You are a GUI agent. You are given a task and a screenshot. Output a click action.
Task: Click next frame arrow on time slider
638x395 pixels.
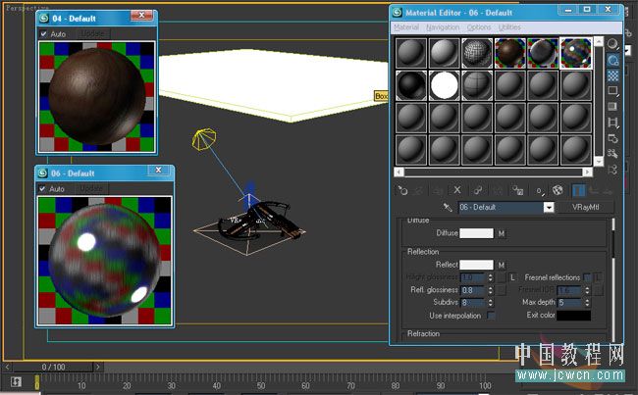pyautogui.click(x=97, y=367)
